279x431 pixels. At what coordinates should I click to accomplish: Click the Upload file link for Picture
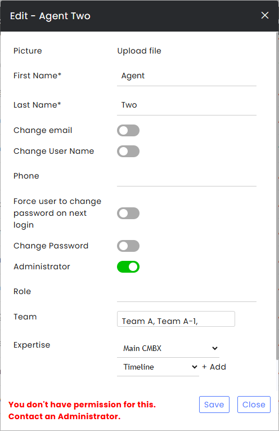[x=139, y=51]
